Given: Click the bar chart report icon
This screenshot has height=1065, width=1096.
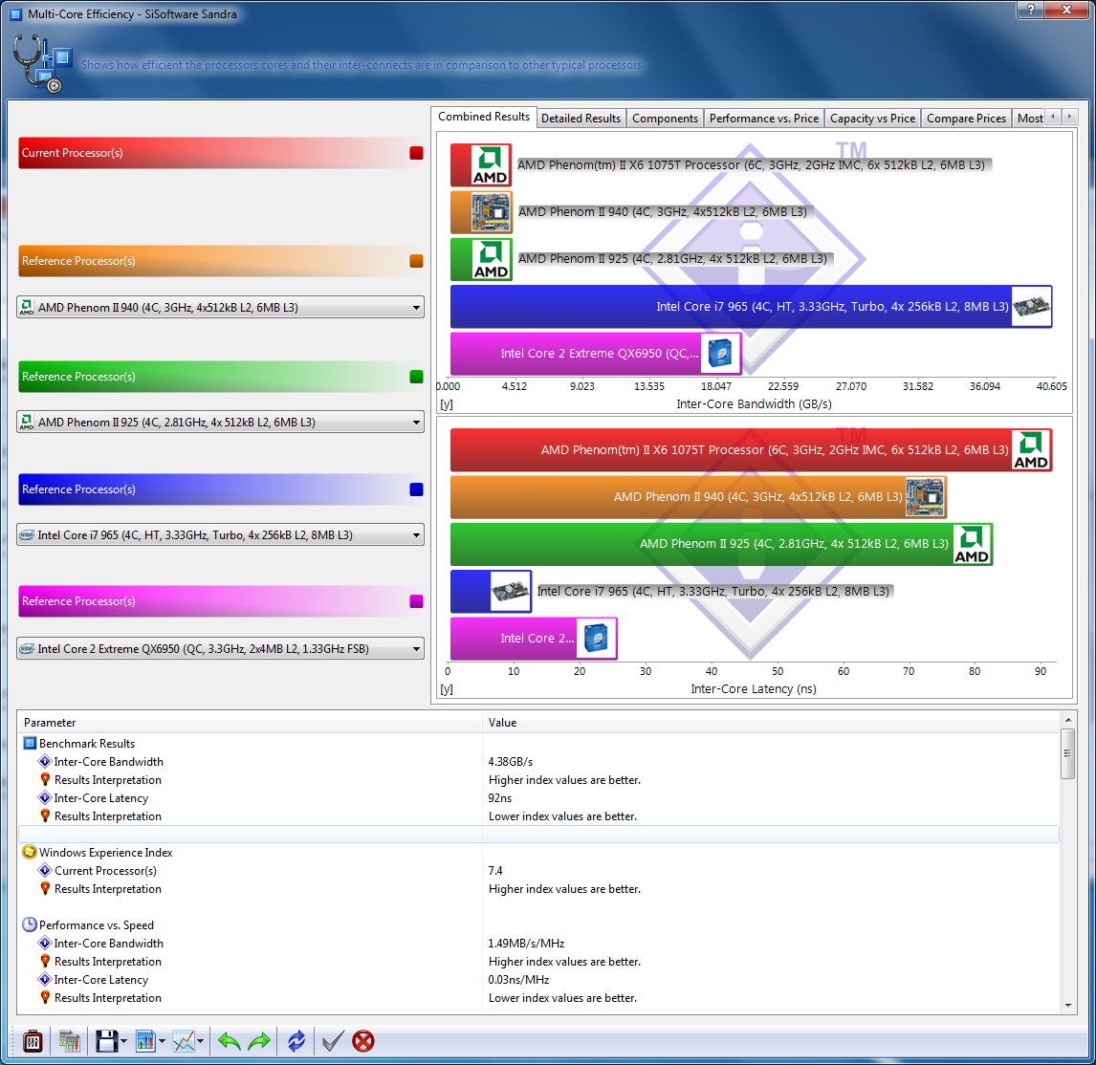Looking at the screenshot, I should (145, 1041).
